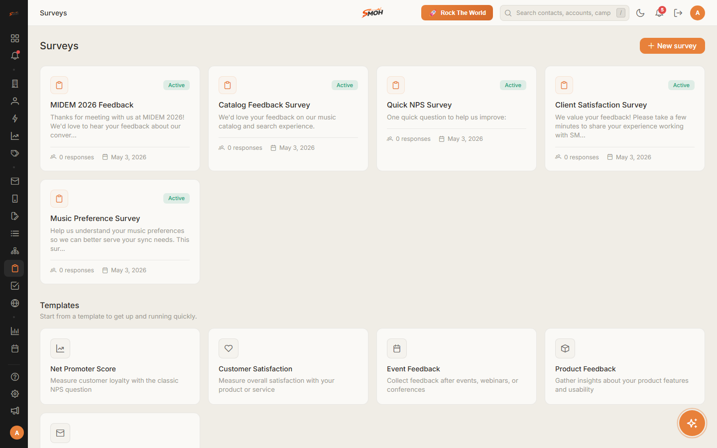Open the floating AI sparkle assistant button
717x448 pixels.
click(692, 423)
